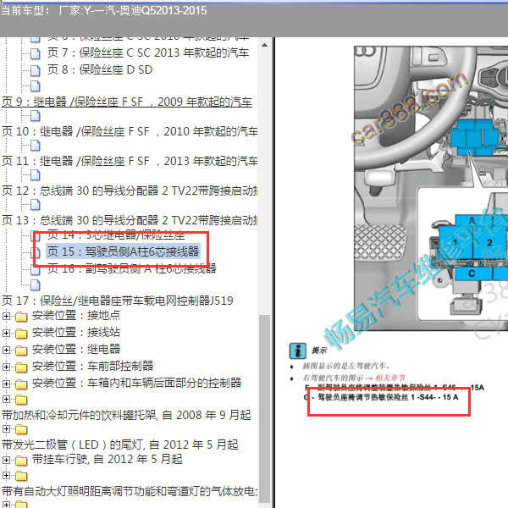Click fuse block A in diagram
Screen dimensions: 508x508
(x=472, y=221)
